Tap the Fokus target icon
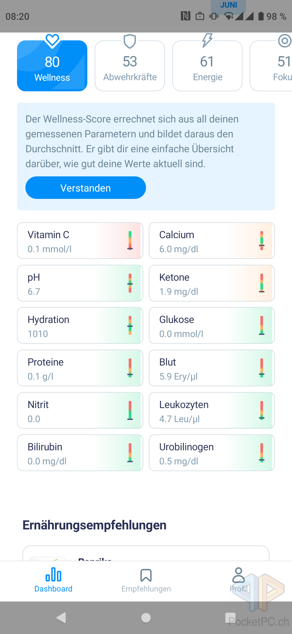 pos(284,41)
